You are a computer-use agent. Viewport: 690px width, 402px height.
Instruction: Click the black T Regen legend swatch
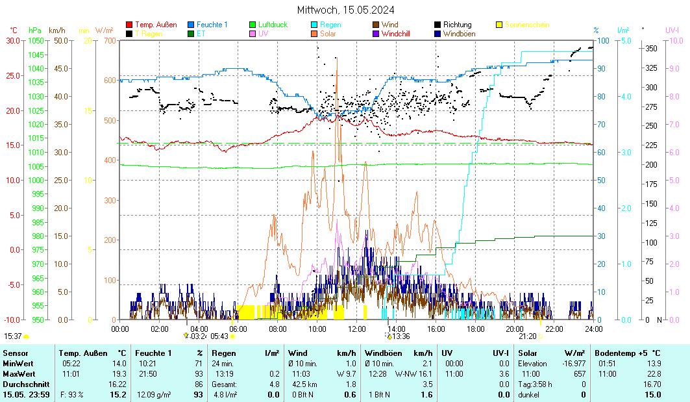pos(129,34)
